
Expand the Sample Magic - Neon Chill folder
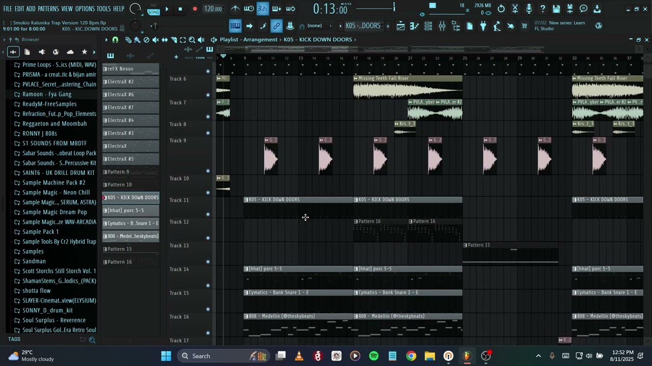click(56, 192)
